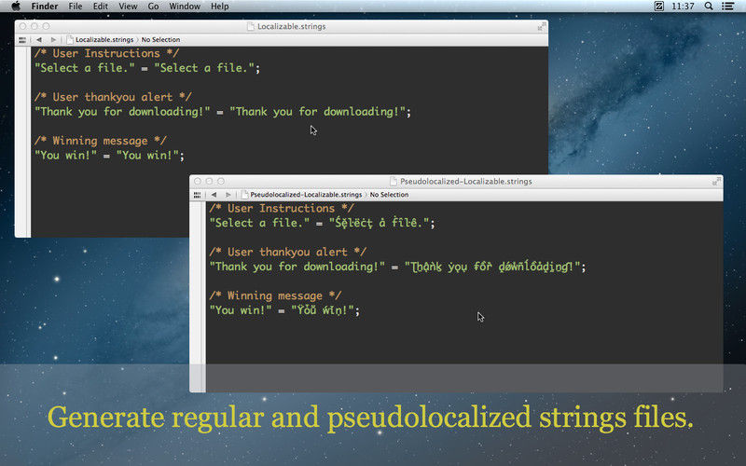Open the Apple menu

click(15, 7)
